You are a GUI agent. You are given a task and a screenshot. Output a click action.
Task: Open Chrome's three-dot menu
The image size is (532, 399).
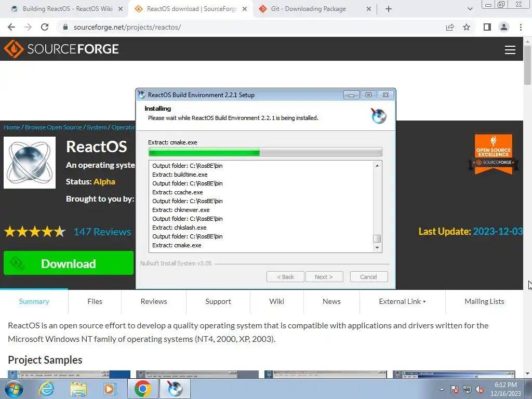tap(521, 27)
